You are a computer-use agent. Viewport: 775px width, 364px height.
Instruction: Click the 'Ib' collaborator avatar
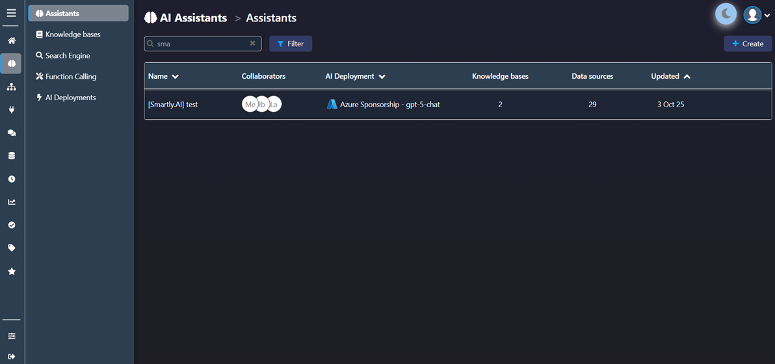(x=262, y=104)
